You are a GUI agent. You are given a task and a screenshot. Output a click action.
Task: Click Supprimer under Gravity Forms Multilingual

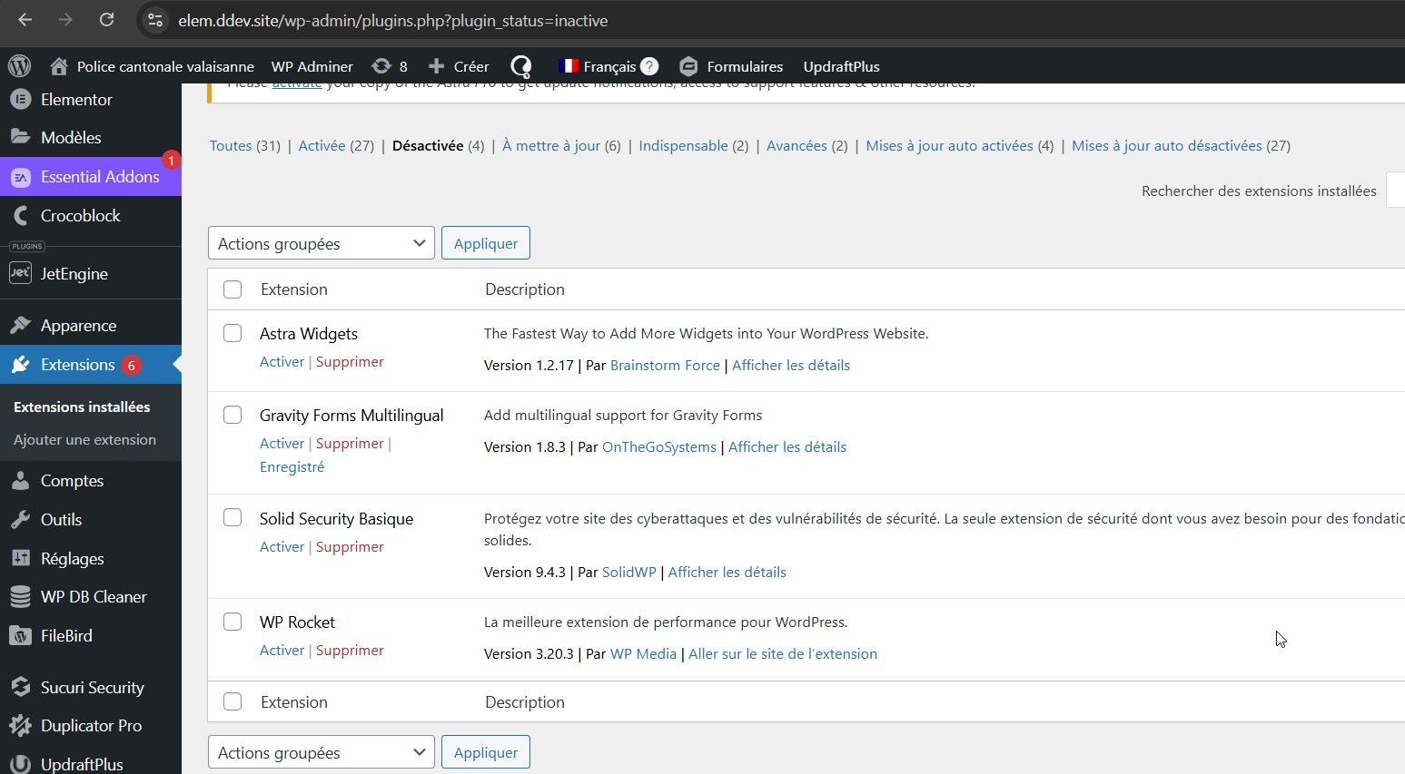pyautogui.click(x=350, y=443)
